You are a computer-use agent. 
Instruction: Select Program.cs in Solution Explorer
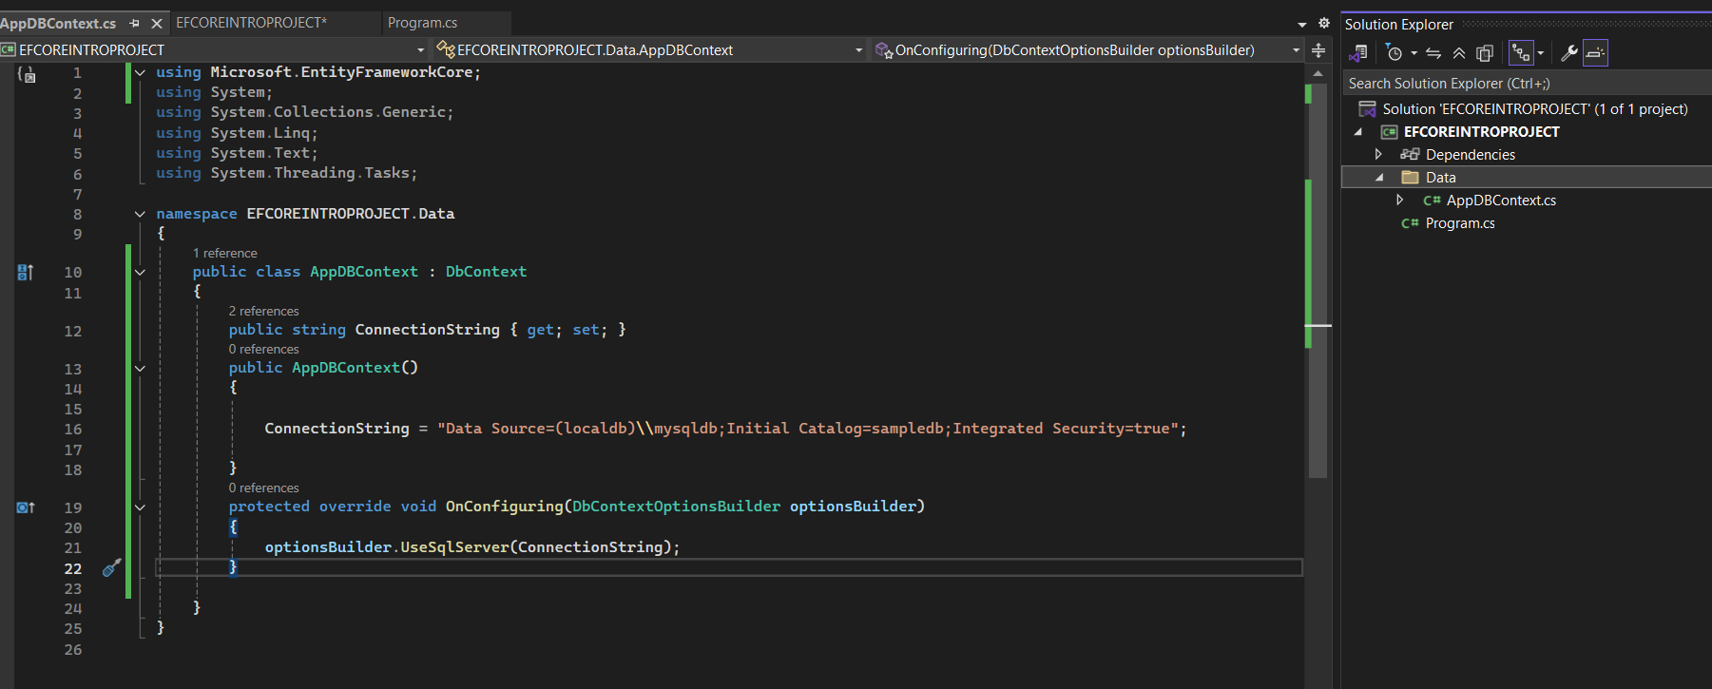pos(1459,223)
